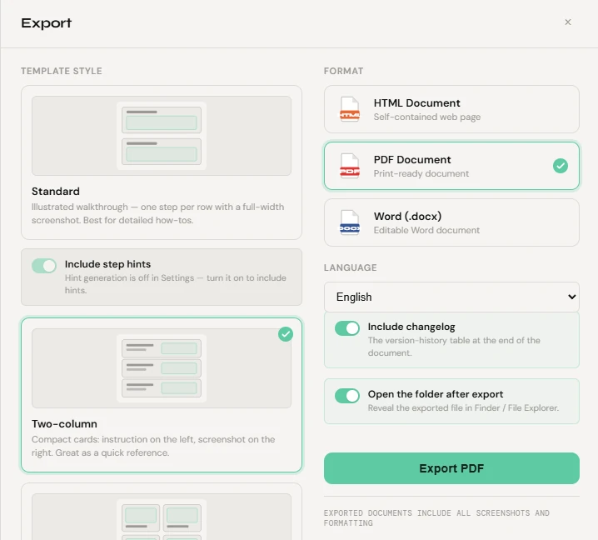The width and height of the screenshot is (598, 540).
Task: Click the TEMPLATE STYLE heading
Action: (x=62, y=71)
